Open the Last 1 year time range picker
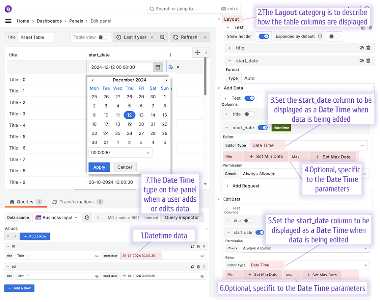This screenshot has height=302, width=380. [x=135, y=37]
